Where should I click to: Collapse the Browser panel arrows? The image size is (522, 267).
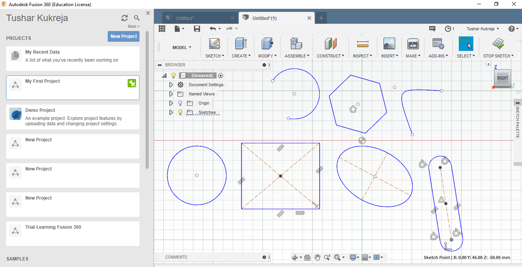(159, 65)
